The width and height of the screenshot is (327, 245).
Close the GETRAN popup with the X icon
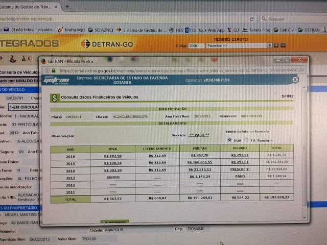(295, 80)
